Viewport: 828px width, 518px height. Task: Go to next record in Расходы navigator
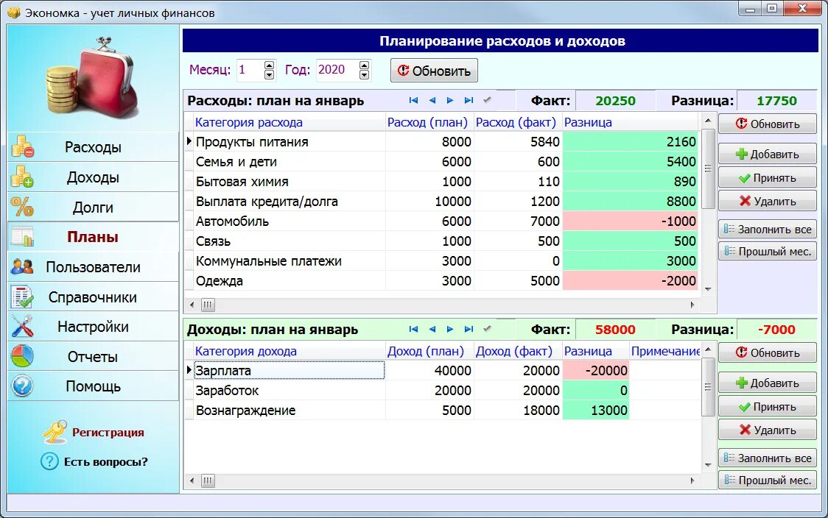point(450,100)
